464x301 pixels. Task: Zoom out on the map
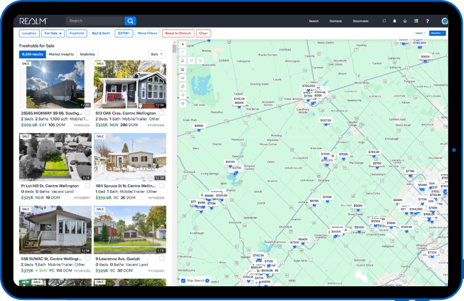(x=183, y=53)
